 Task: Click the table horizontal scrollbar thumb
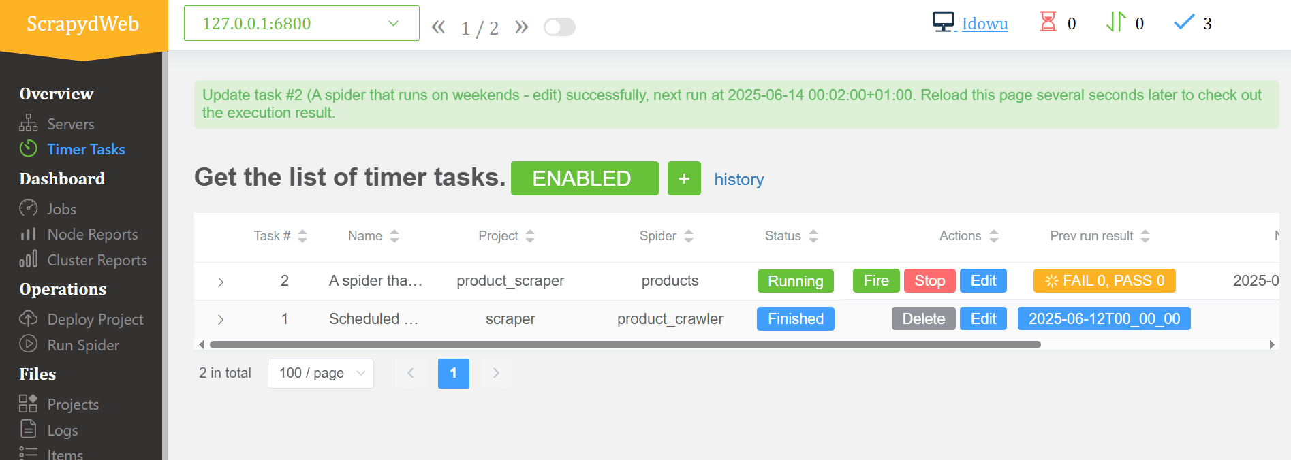tap(625, 344)
